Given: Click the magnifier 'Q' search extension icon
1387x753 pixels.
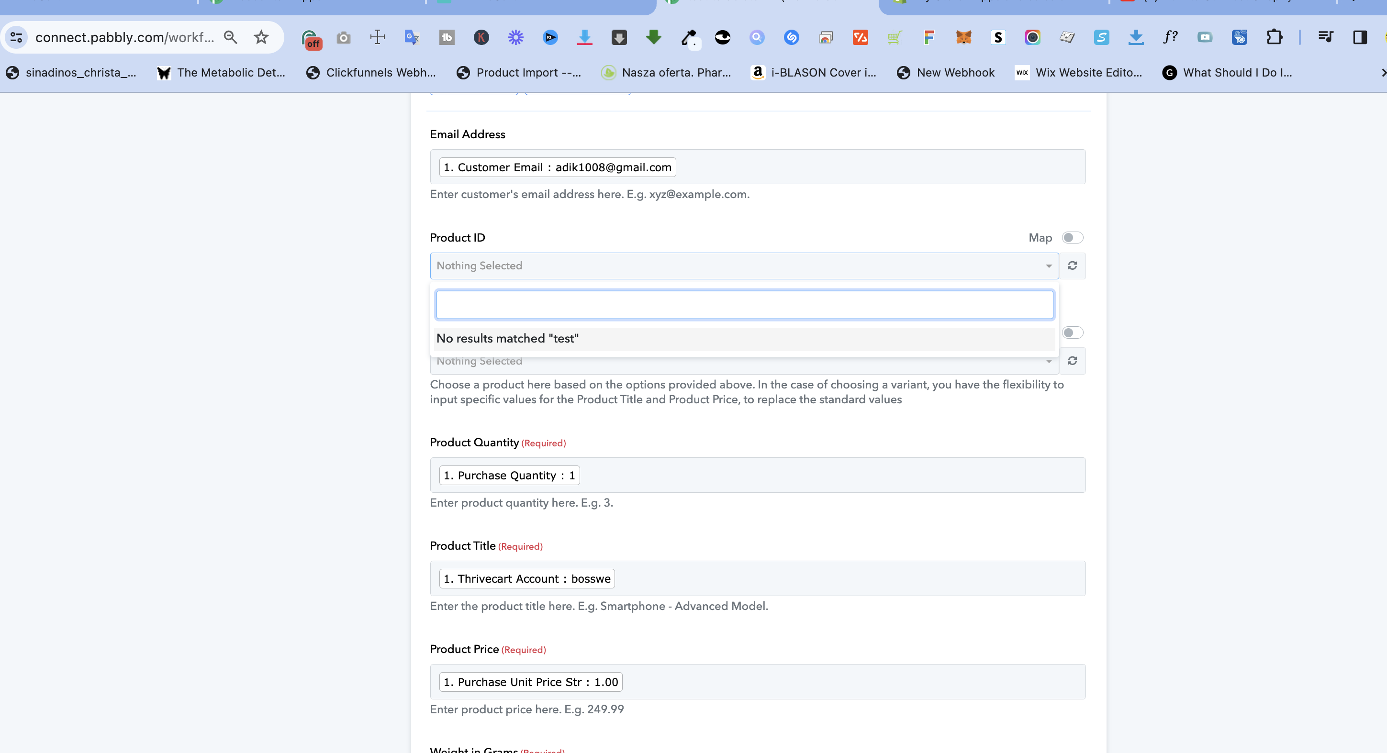Looking at the screenshot, I should pos(757,37).
